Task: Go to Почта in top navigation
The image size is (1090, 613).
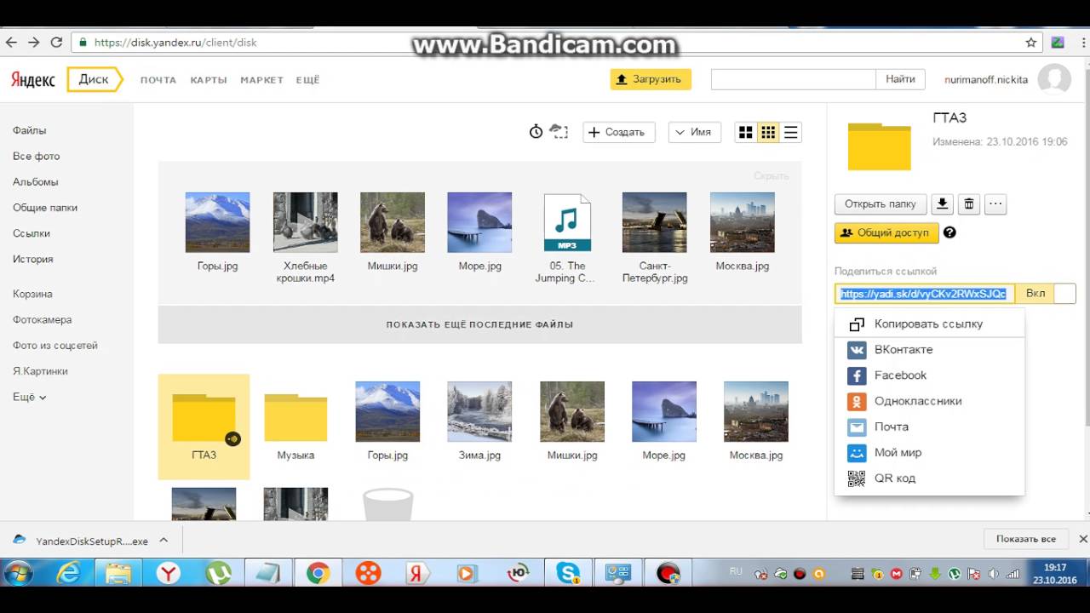Action: [x=158, y=80]
